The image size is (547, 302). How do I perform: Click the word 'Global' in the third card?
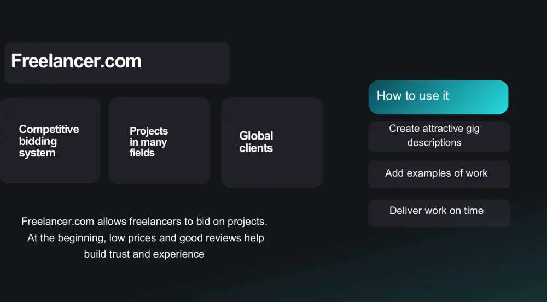click(256, 136)
